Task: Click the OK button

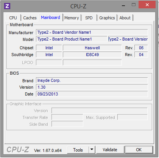Action: click(x=139, y=150)
